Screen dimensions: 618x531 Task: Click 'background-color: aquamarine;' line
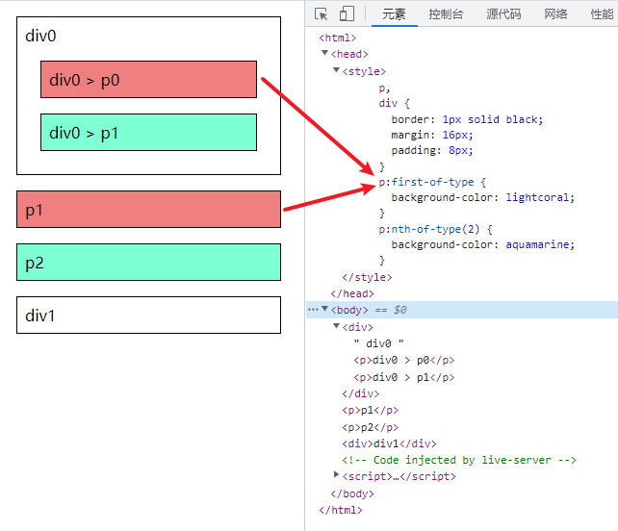(483, 244)
